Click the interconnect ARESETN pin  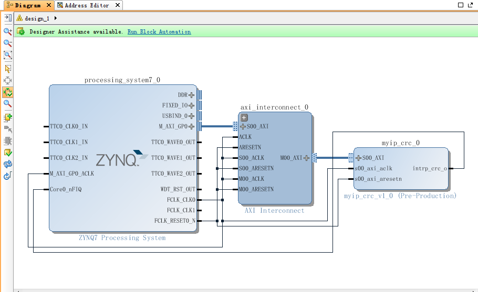click(250, 147)
